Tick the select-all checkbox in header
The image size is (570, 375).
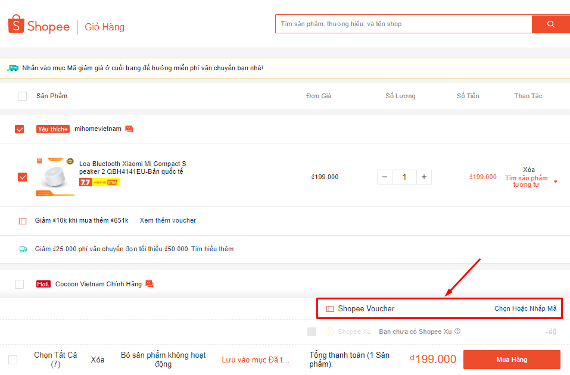[x=23, y=96]
